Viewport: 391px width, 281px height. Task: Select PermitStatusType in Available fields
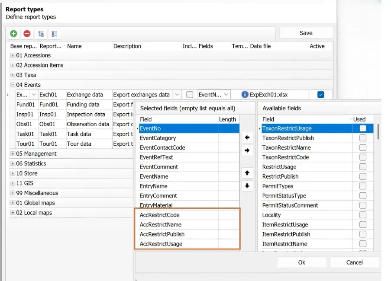(317, 196)
